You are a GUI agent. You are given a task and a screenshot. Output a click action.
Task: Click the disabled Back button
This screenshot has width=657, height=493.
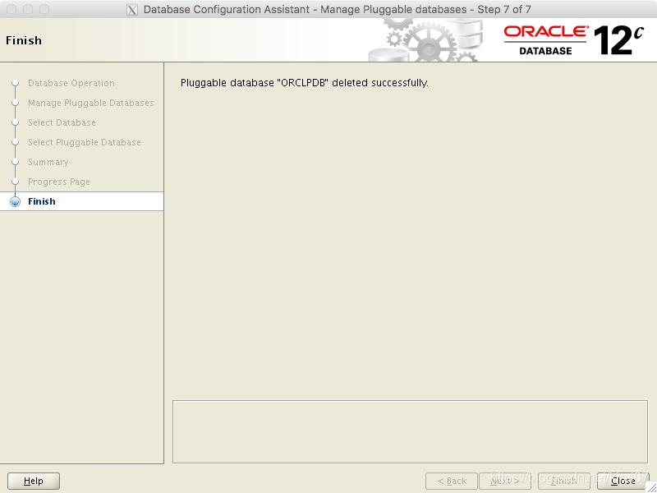click(x=451, y=481)
